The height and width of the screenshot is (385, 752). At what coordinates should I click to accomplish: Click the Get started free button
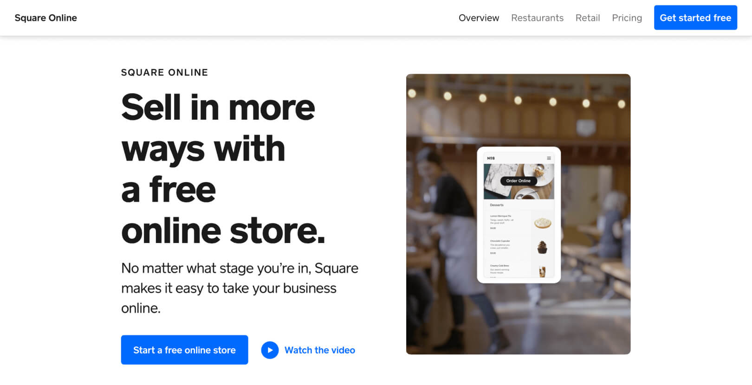(695, 18)
